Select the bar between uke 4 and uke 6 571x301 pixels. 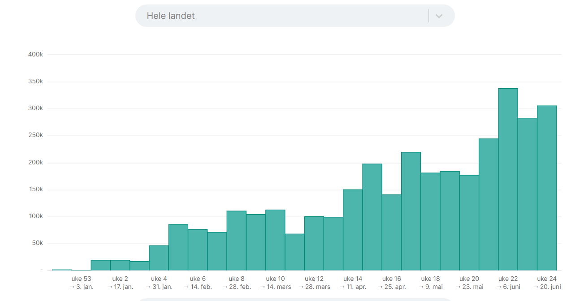[x=178, y=247]
